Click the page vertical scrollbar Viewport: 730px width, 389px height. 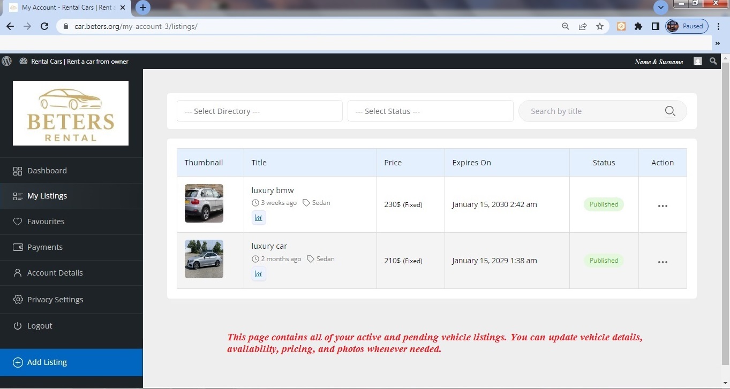(x=726, y=214)
